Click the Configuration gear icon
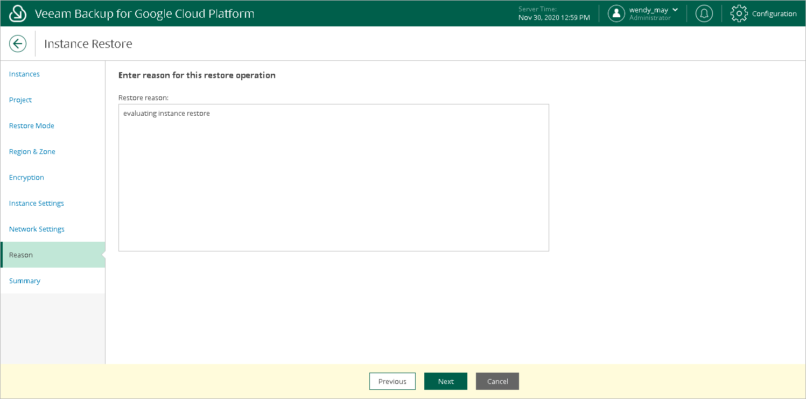This screenshot has width=806, height=399. [739, 13]
